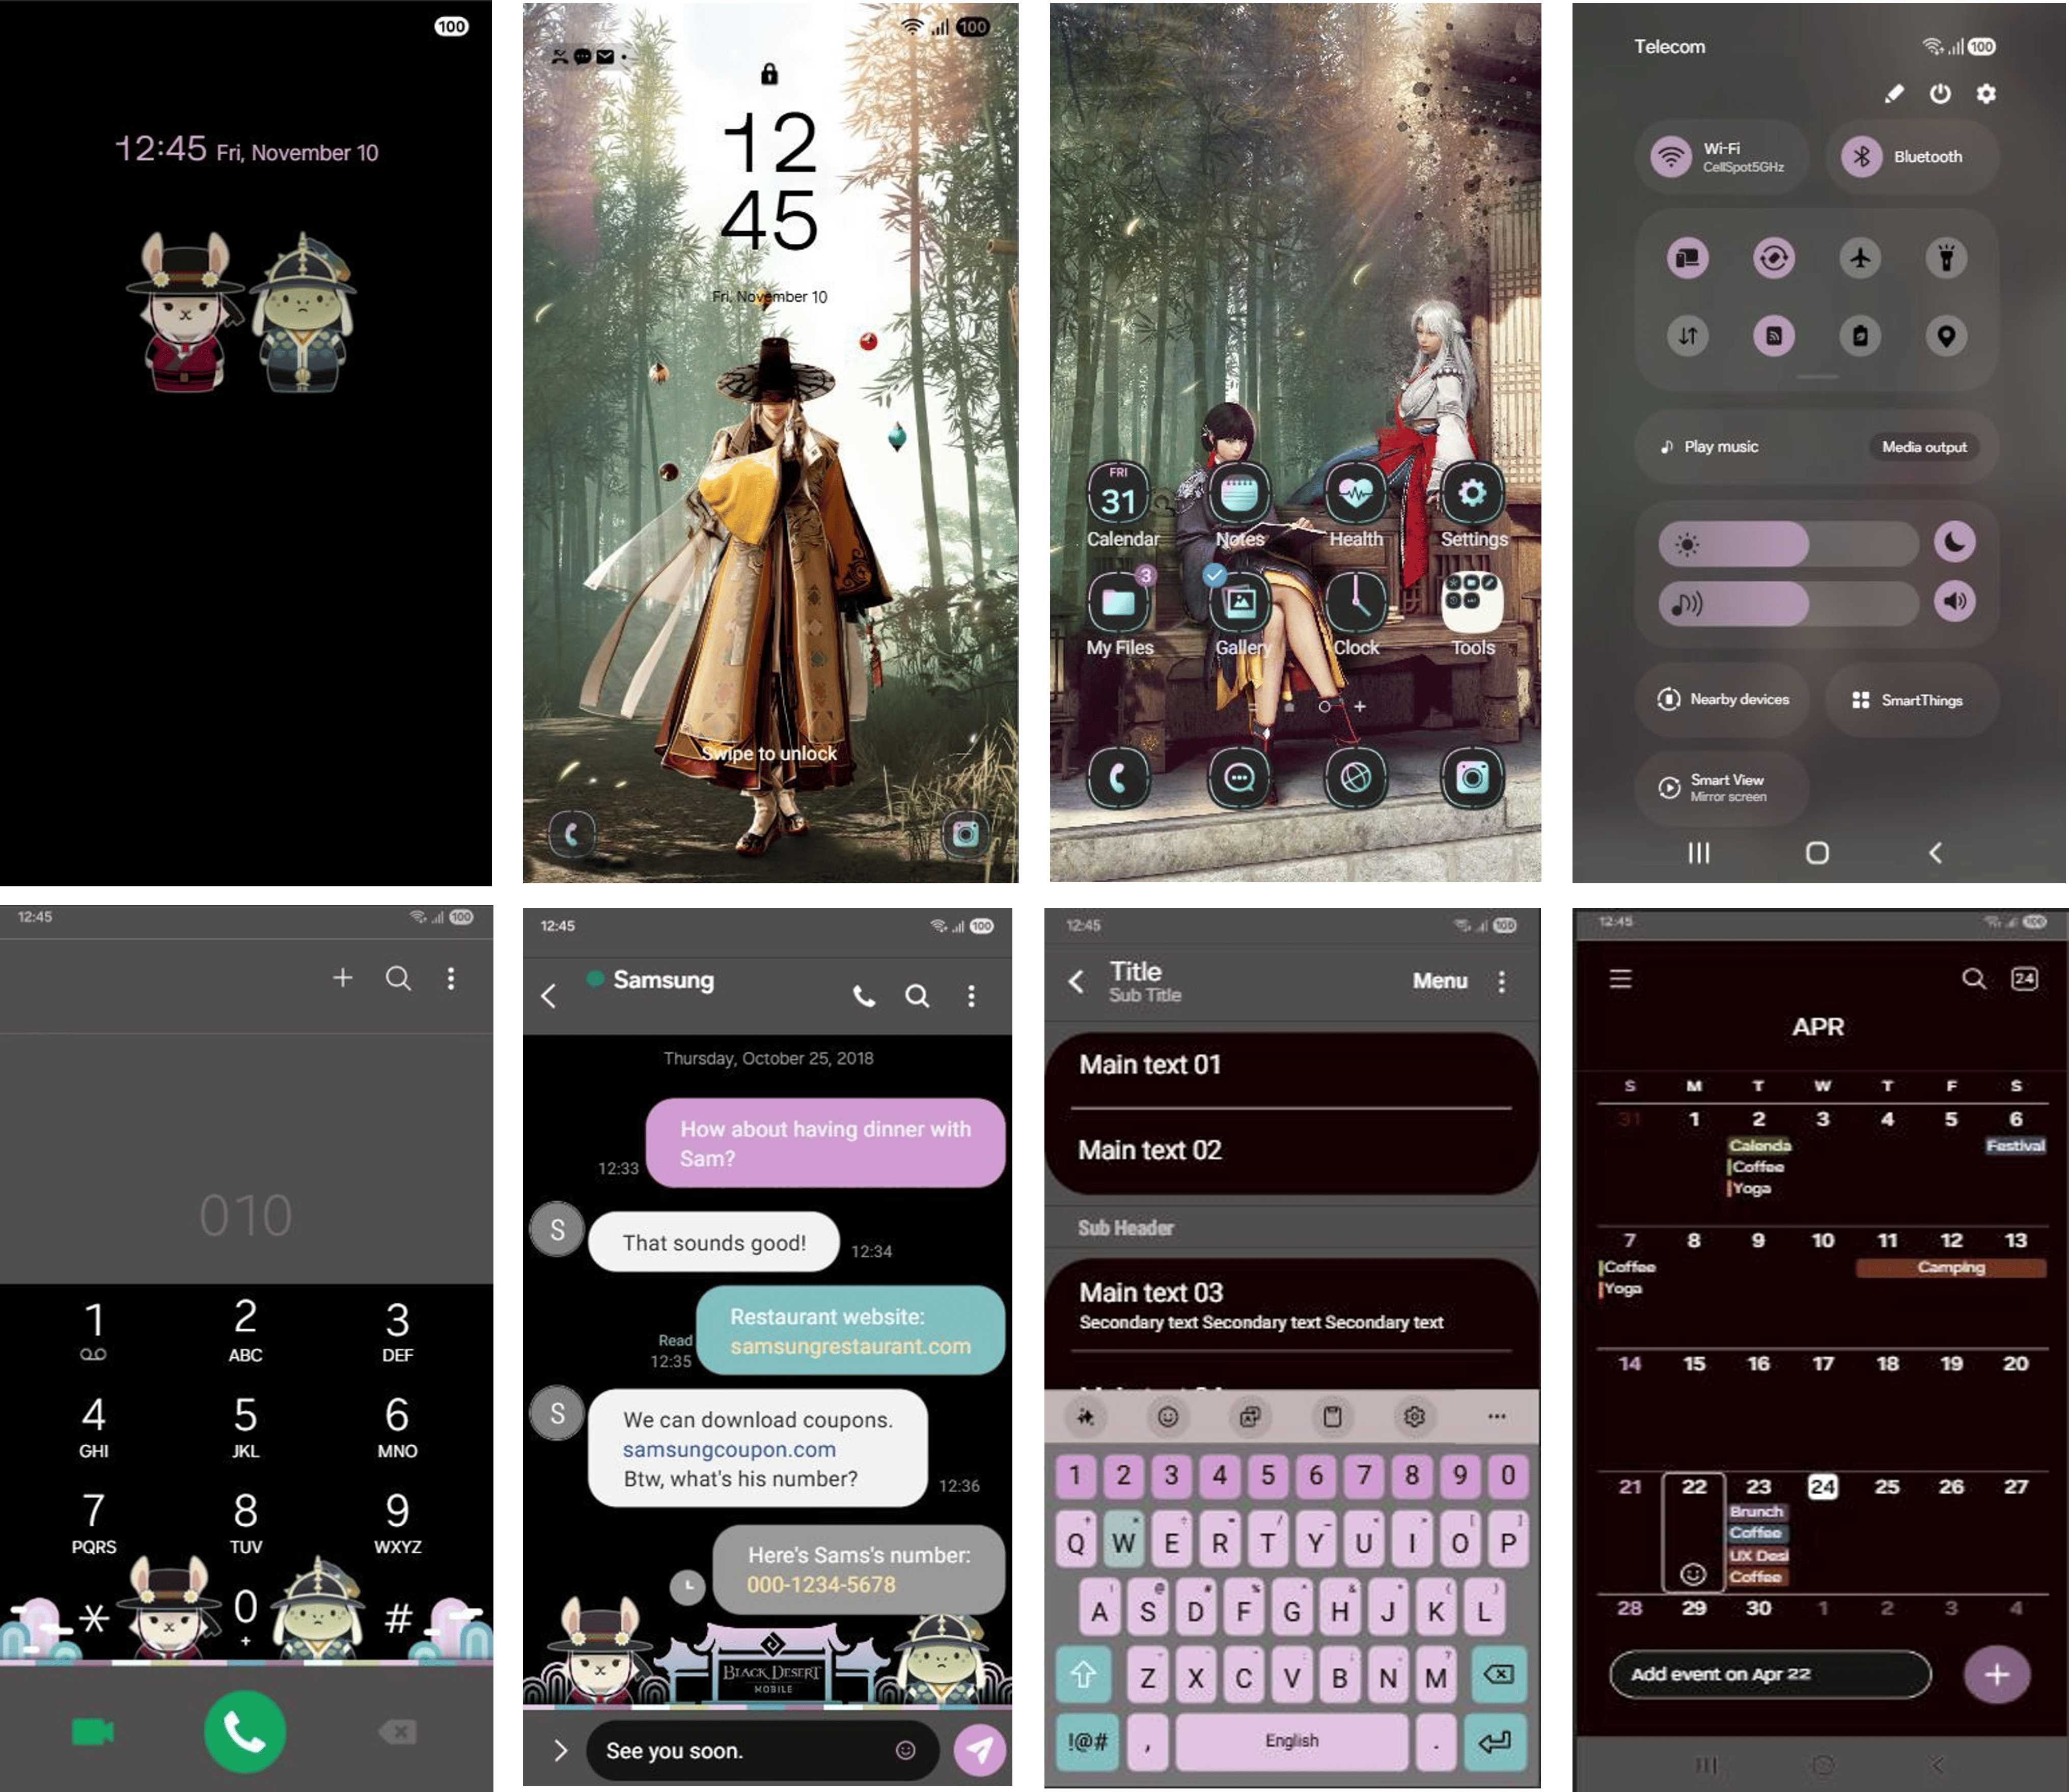The height and width of the screenshot is (1792, 2069).
Task: Toggle the flashlight tile
Action: 1946,258
